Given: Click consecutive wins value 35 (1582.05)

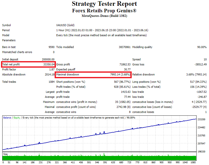Looking at the screenshot, I should click(123, 102).
